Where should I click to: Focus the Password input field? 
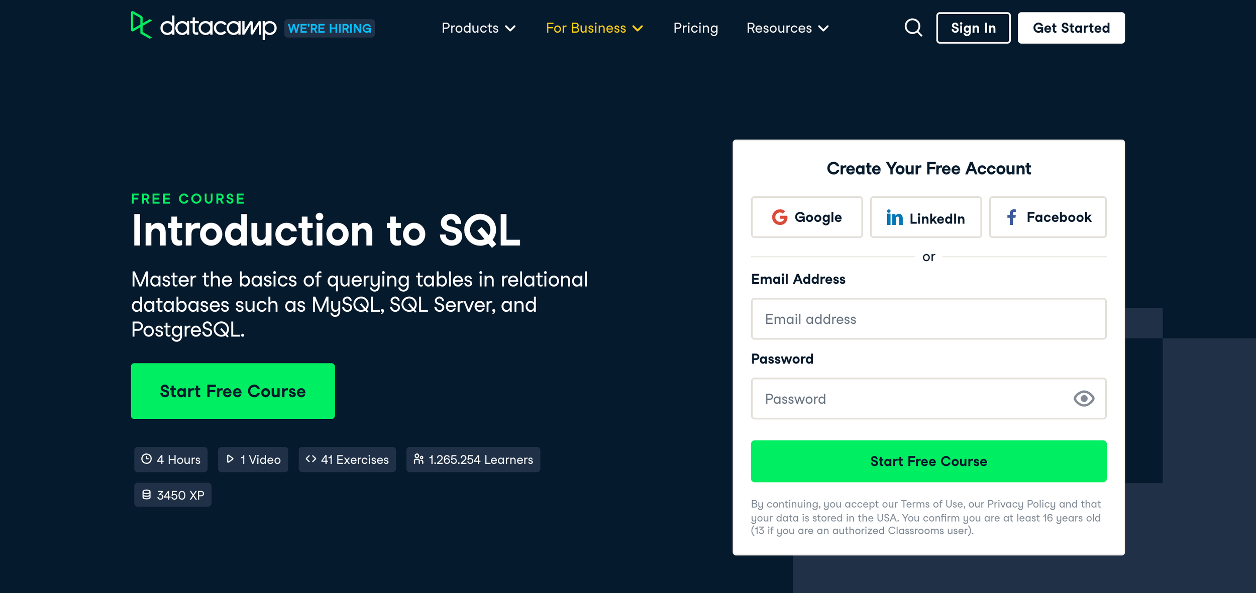928,399
